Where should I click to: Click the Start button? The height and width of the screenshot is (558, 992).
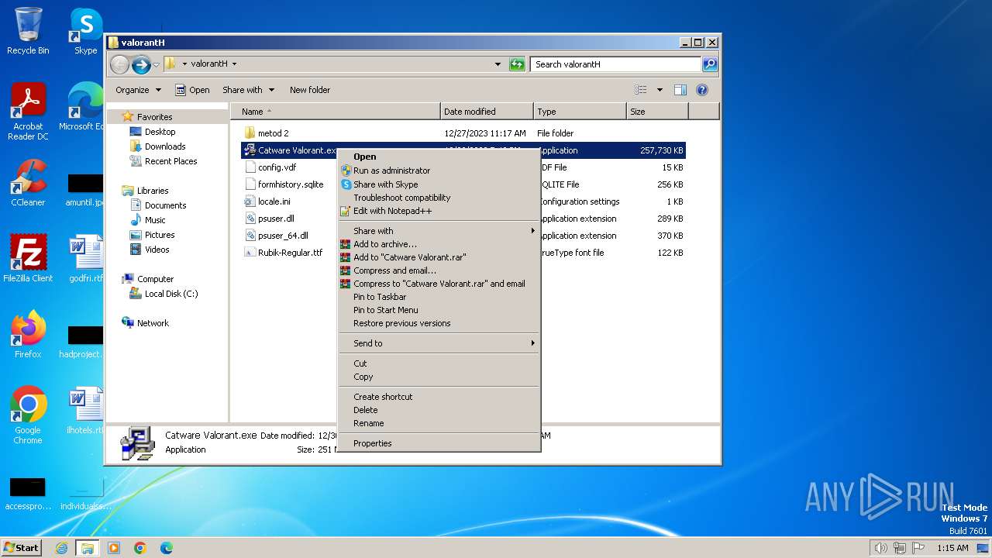[22, 548]
